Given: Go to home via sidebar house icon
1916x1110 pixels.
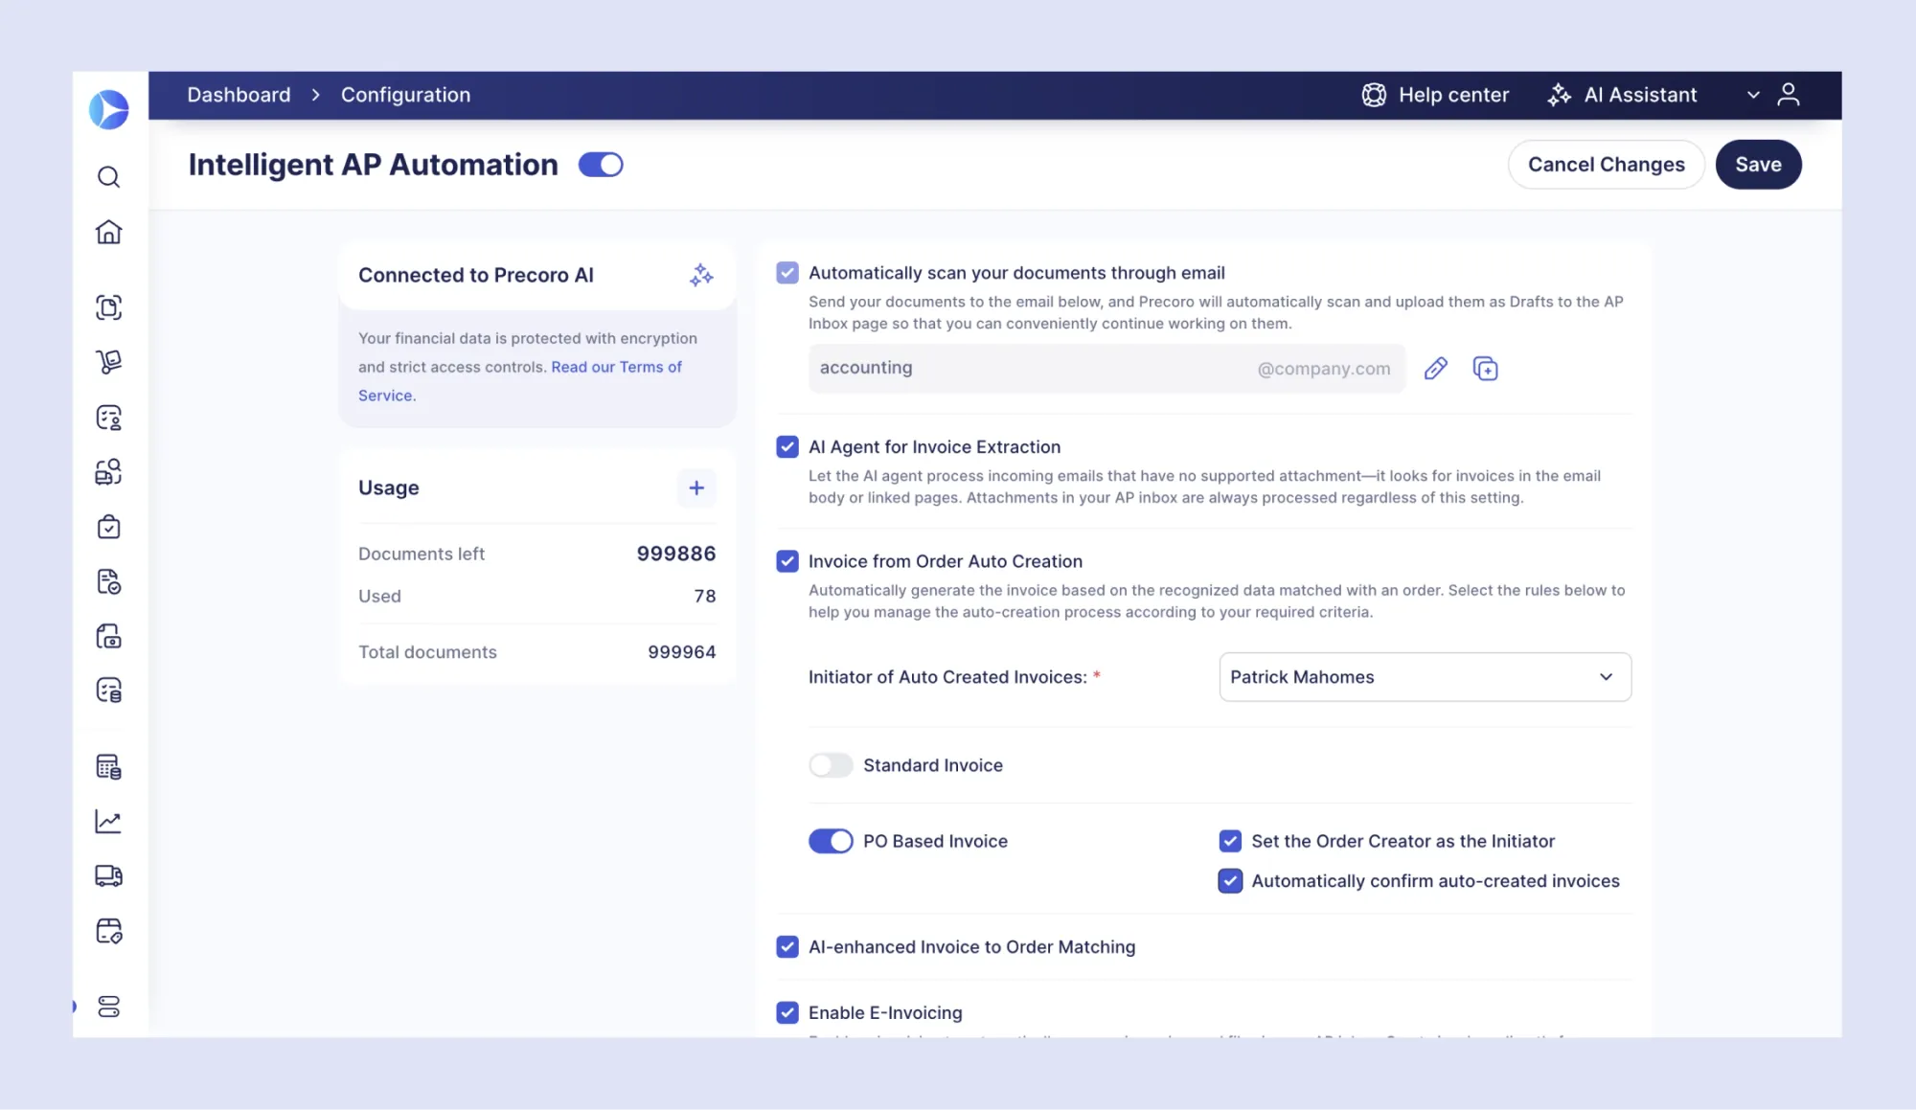Looking at the screenshot, I should [108, 232].
